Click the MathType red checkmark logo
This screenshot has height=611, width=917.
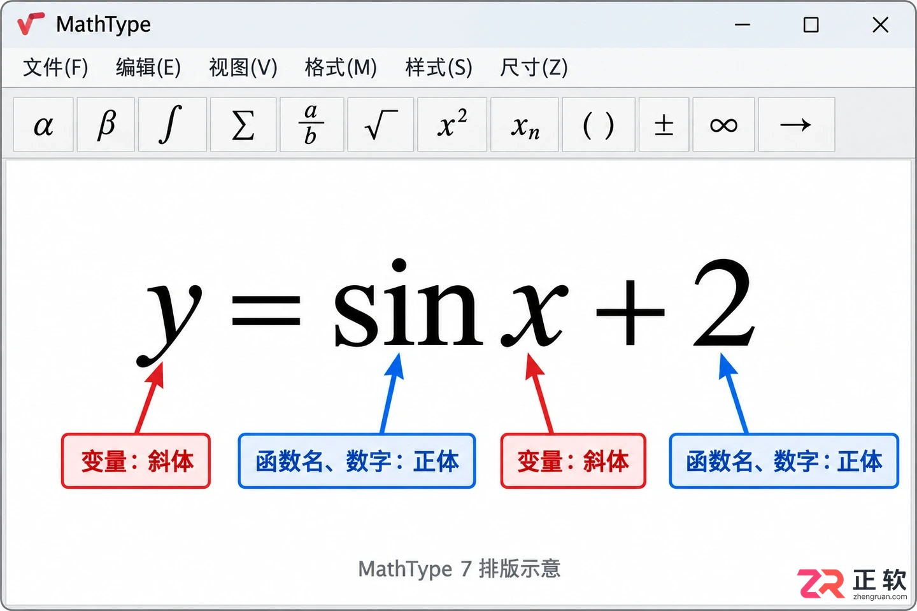31,24
